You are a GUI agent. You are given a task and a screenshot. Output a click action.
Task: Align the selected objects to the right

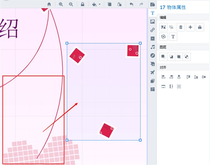171,77
